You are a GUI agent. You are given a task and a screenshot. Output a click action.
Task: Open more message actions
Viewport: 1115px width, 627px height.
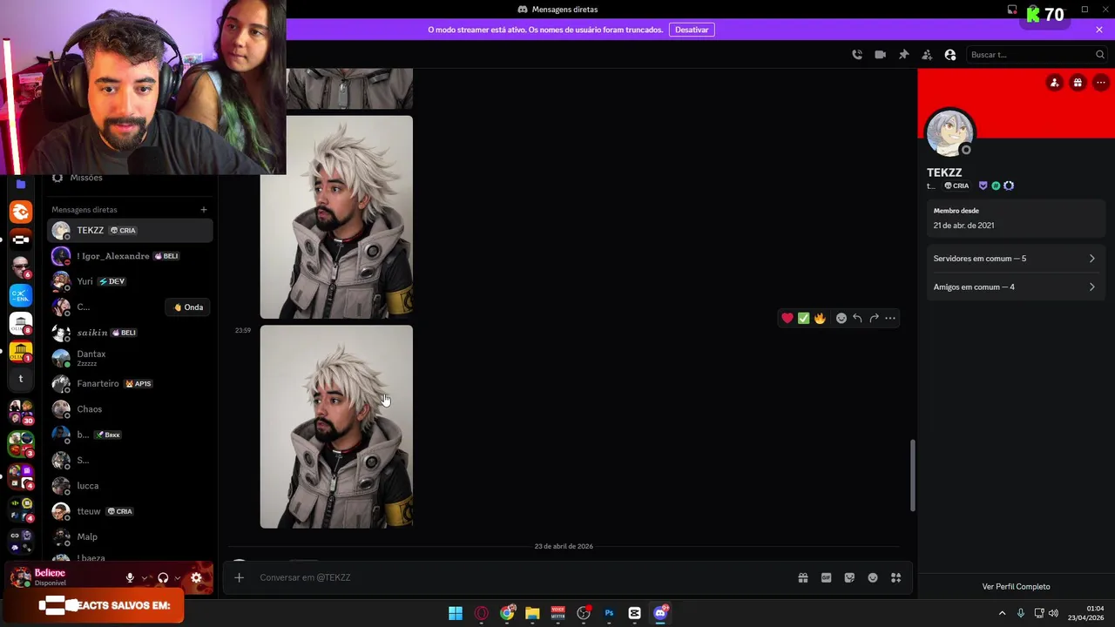coord(890,319)
